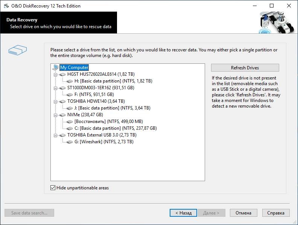Select ST1000DM003-1ER162 (931,51 GB) disk

(x=101, y=88)
